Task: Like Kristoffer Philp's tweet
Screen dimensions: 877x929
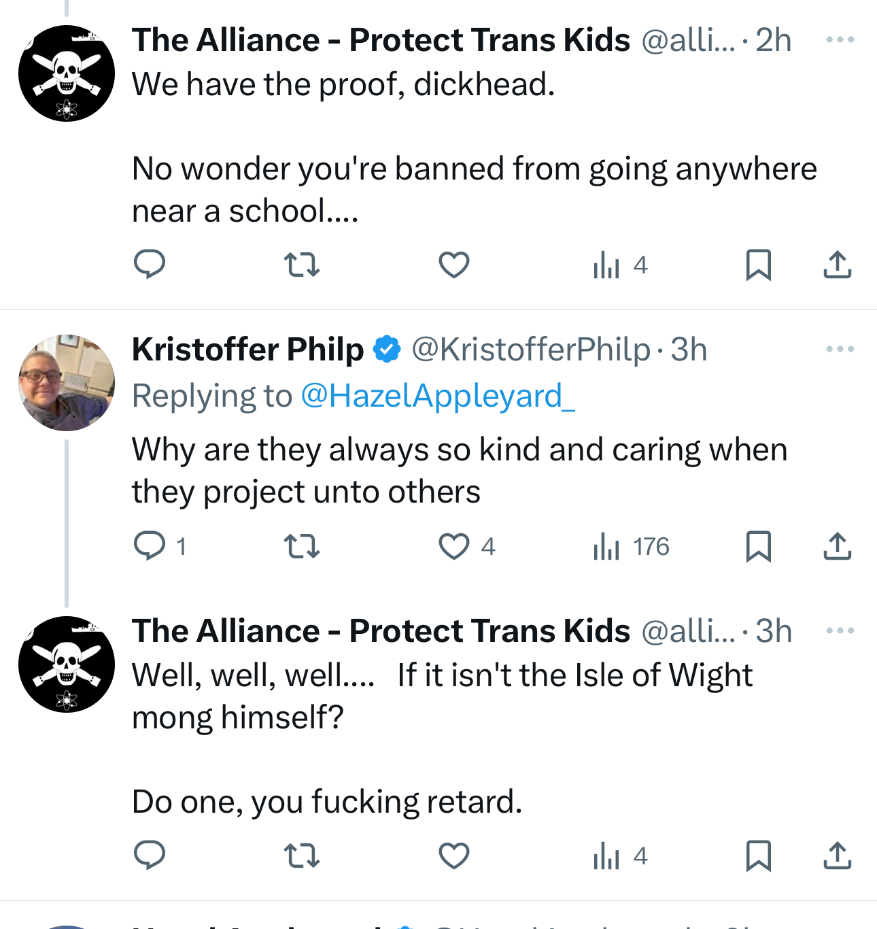Action: click(x=454, y=546)
